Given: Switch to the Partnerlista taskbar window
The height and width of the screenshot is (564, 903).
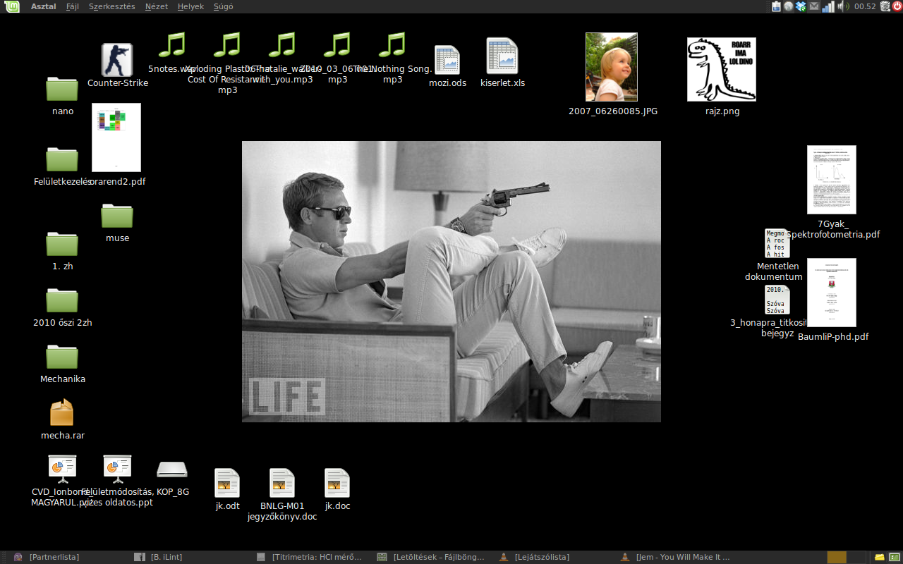Looking at the screenshot, I should click(71, 557).
